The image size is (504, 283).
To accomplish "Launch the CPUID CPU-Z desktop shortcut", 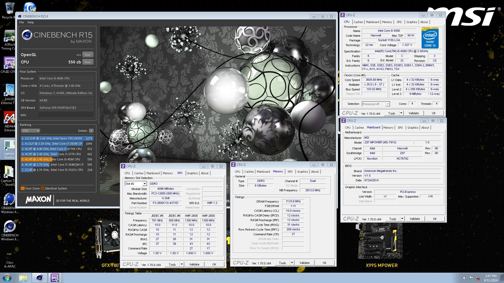I will (x=9, y=65).
